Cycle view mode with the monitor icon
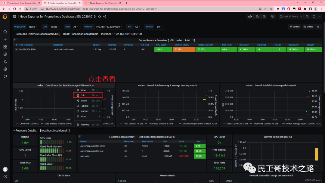325x183 pixels. pyautogui.click(x=273, y=17)
